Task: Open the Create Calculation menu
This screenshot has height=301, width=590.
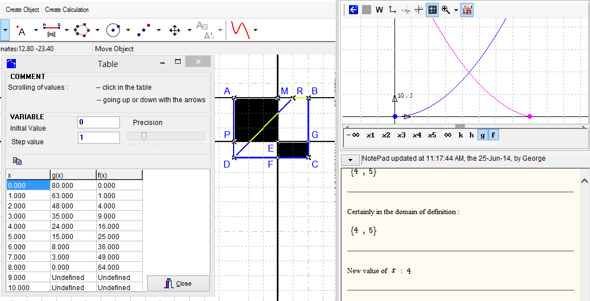Action: click(67, 10)
